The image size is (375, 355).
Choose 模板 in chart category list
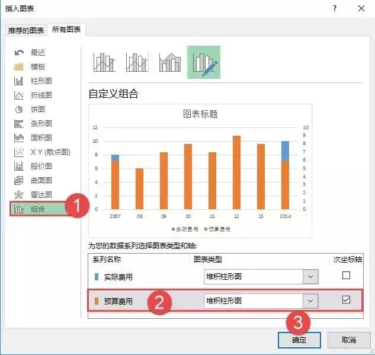[38, 67]
